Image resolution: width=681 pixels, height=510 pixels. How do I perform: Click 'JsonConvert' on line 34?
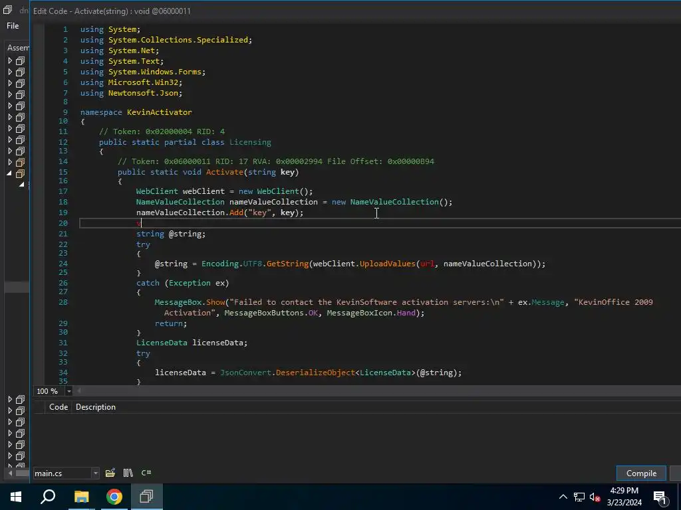pos(245,373)
